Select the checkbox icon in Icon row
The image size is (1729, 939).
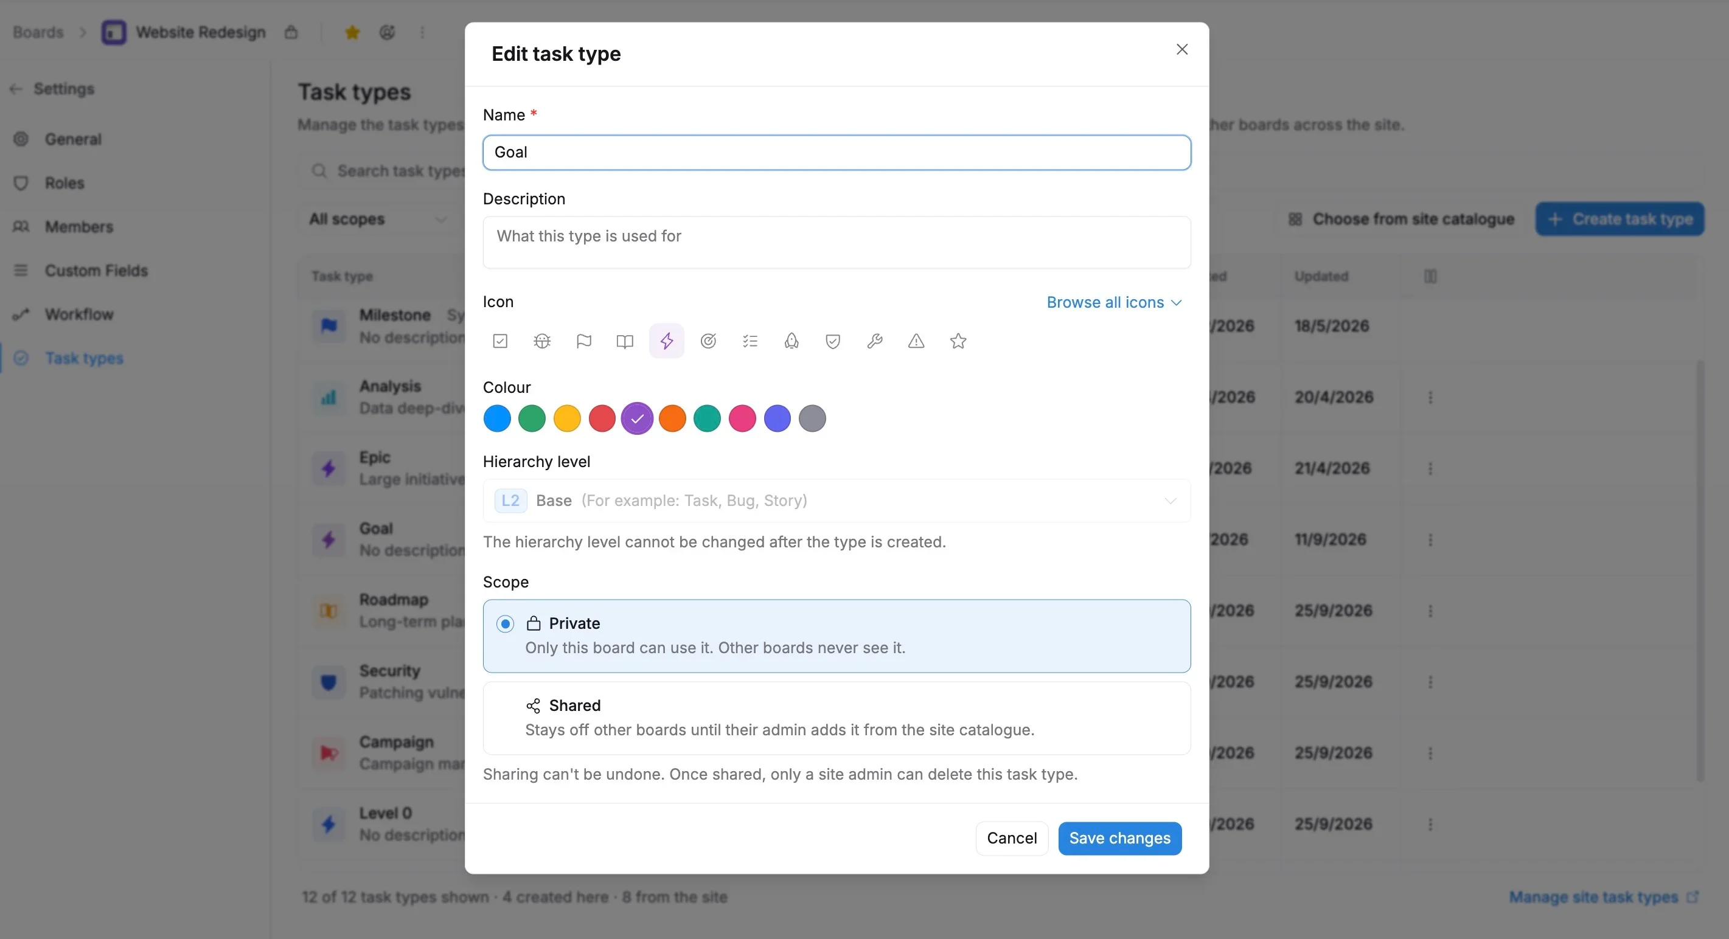pos(500,341)
